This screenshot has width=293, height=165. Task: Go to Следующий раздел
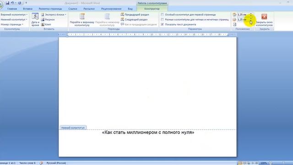pyautogui.click(x=134, y=19)
